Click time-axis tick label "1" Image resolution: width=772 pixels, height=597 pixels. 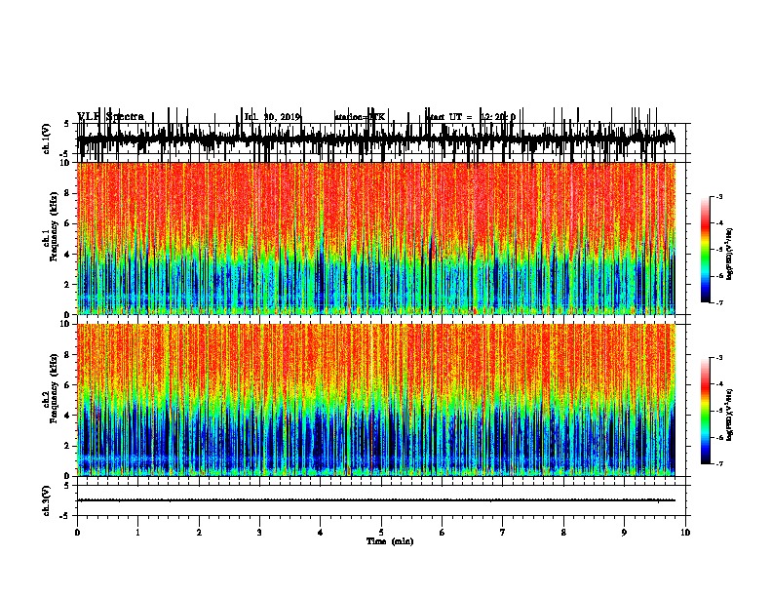(137, 533)
